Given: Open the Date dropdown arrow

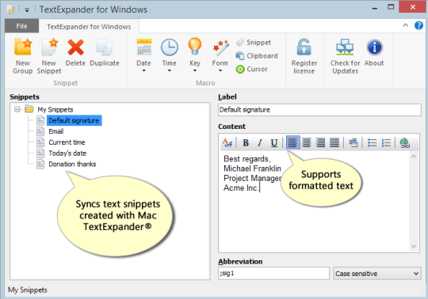Looking at the screenshot, I should click(143, 71).
